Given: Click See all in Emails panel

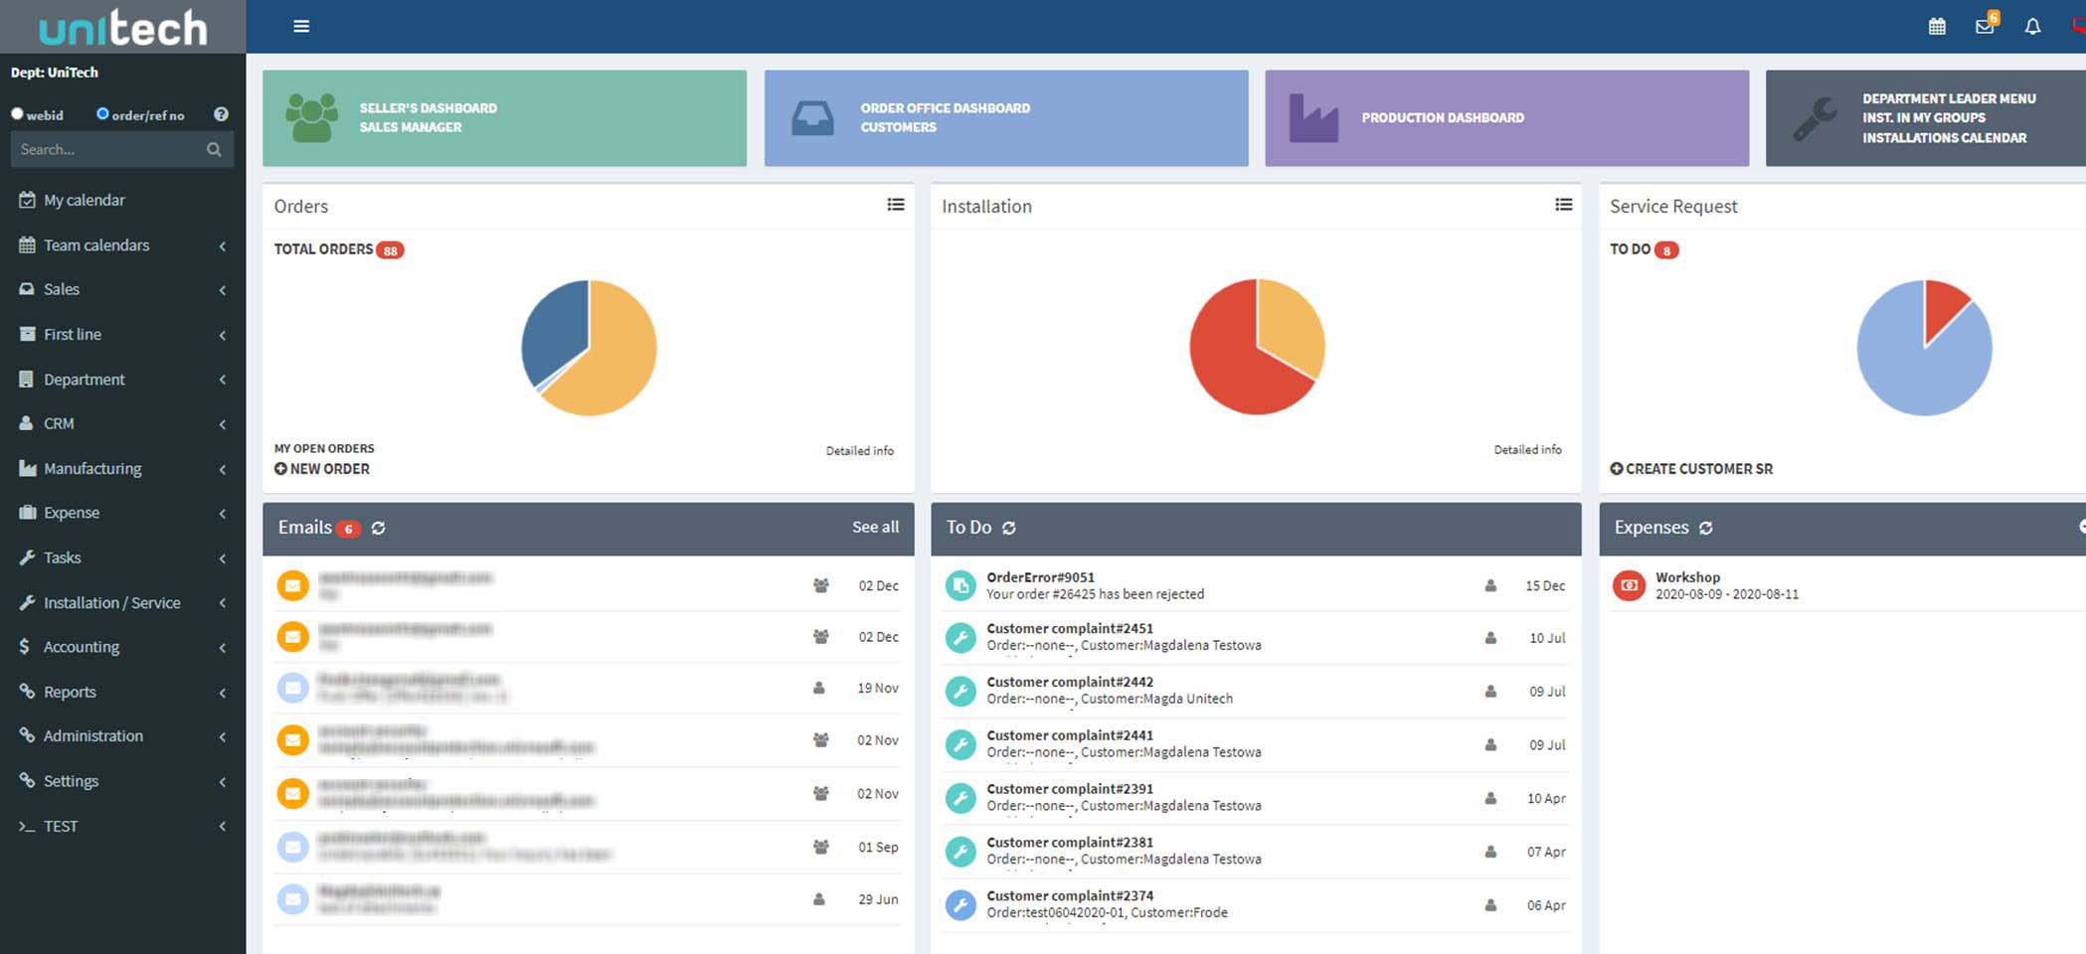Looking at the screenshot, I should [875, 528].
